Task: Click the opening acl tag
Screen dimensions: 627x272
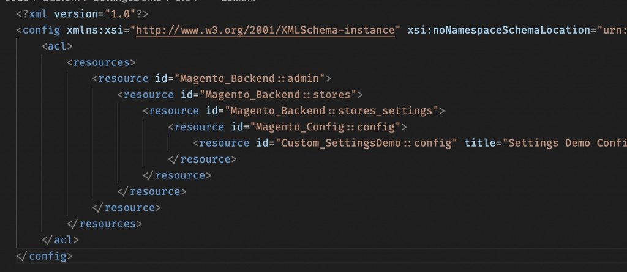Action: pyautogui.click(x=57, y=46)
